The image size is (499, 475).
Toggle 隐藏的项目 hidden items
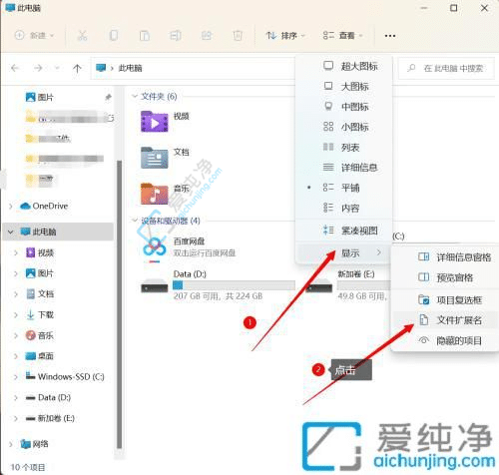pyautogui.click(x=445, y=340)
